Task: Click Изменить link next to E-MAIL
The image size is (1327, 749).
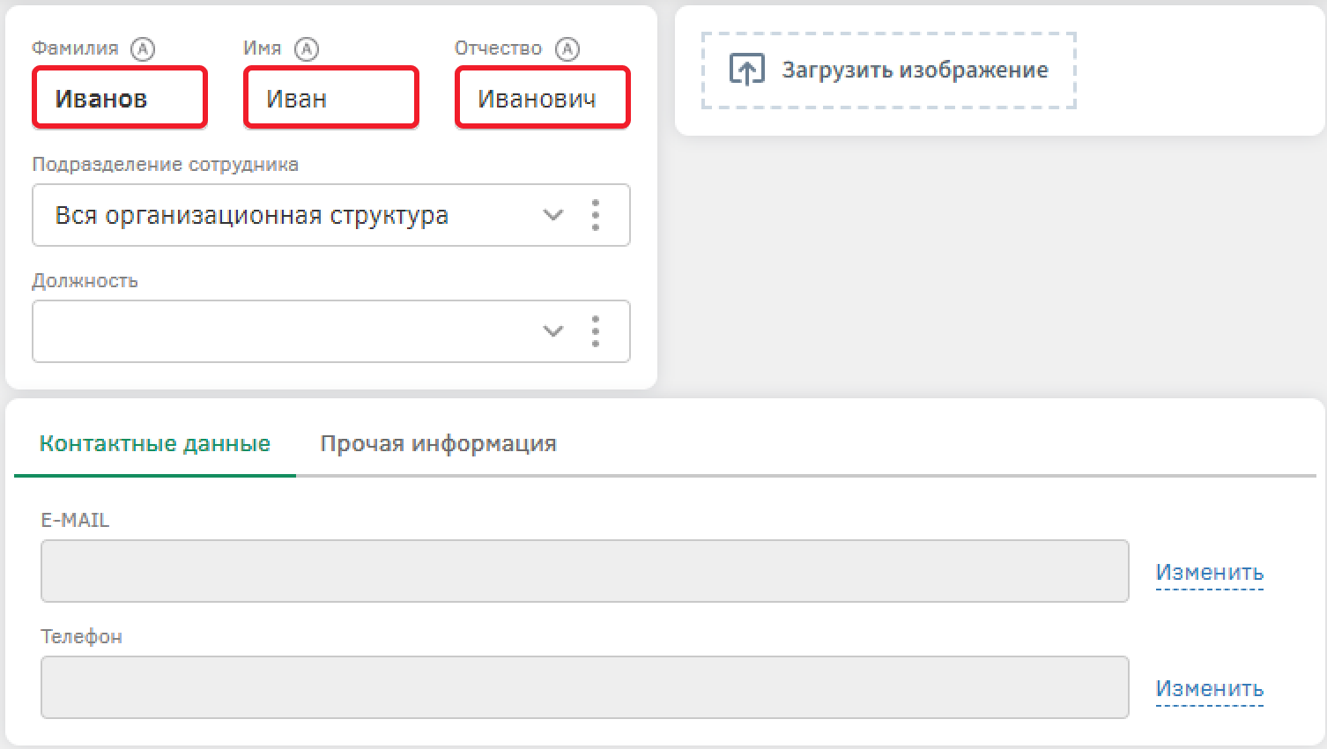Action: (x=1209, y=572)
